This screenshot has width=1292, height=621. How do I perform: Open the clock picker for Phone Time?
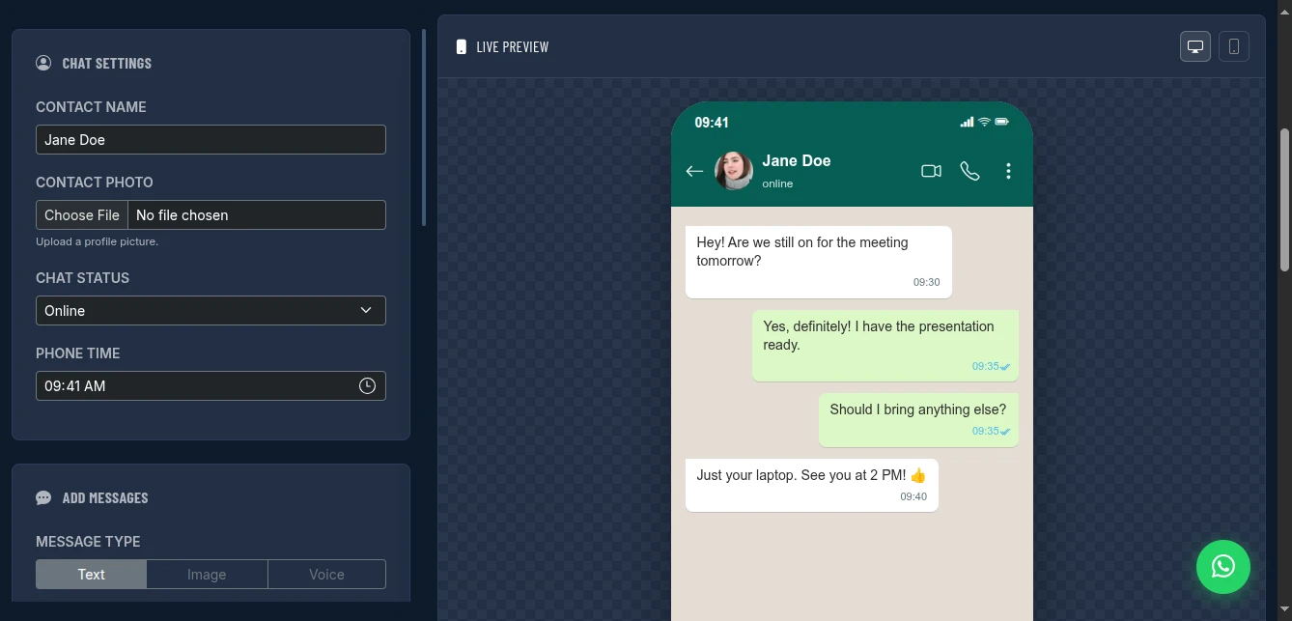click(x=367, y=385)
